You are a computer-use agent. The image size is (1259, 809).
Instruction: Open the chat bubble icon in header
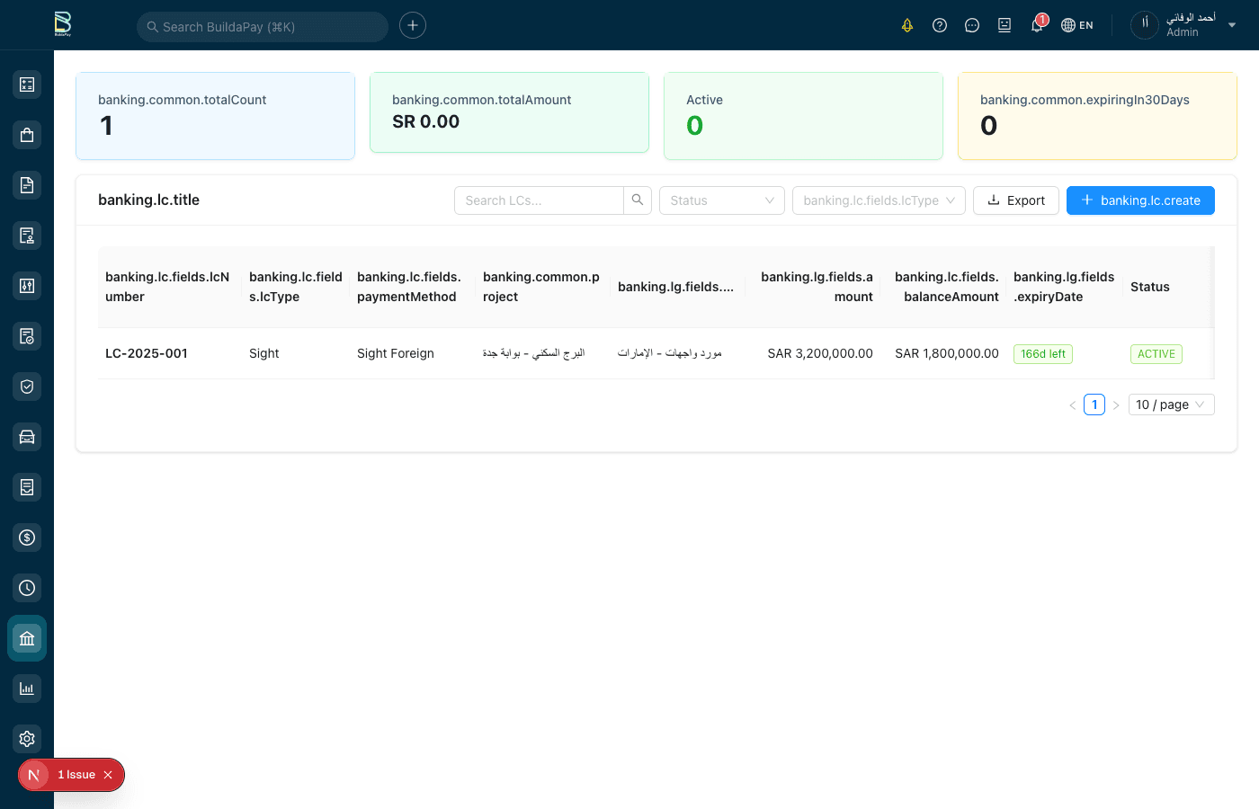tap(972, 25)
